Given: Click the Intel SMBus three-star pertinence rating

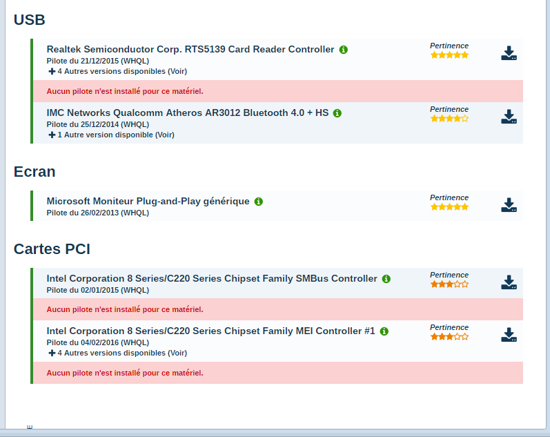Looking at the screenshot, I should pyautogui.click(x=449, y=284).
